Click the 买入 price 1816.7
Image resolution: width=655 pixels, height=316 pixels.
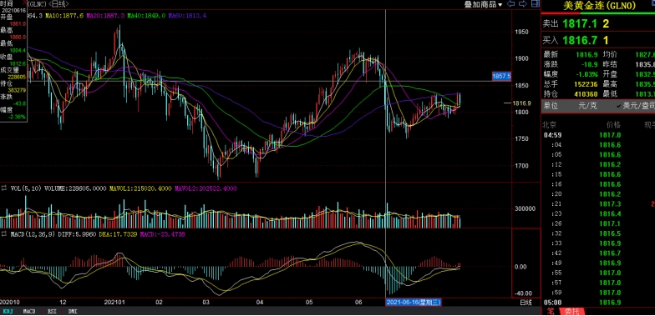(580, 40)
